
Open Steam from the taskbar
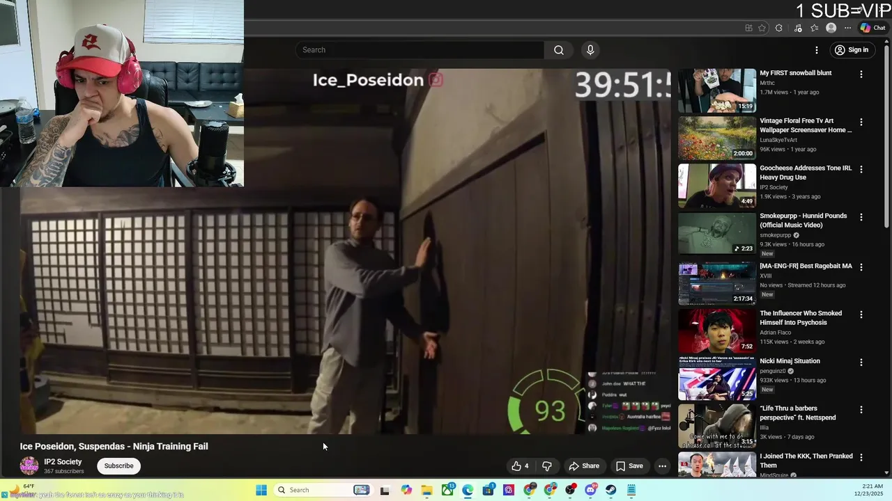(x=611, y=490)
